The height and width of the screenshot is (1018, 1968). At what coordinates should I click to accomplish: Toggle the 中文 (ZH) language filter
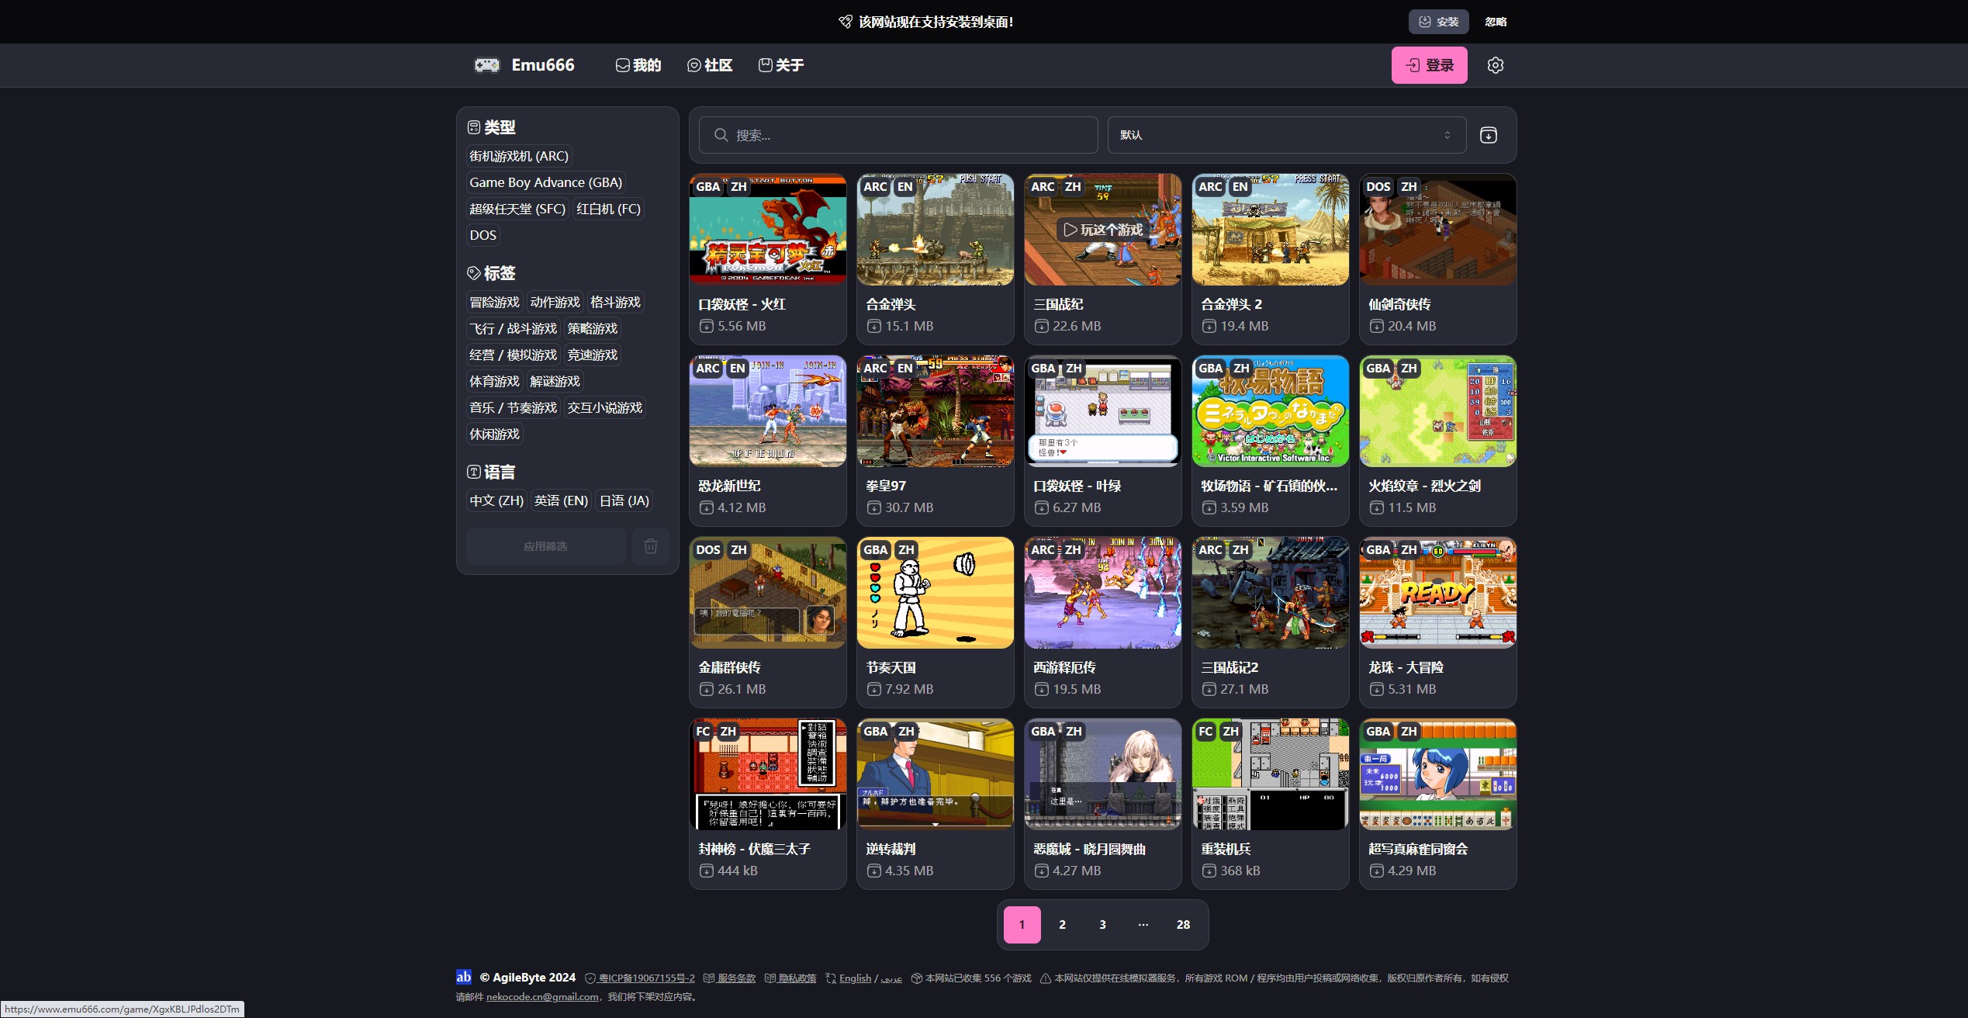coord(496,500)
